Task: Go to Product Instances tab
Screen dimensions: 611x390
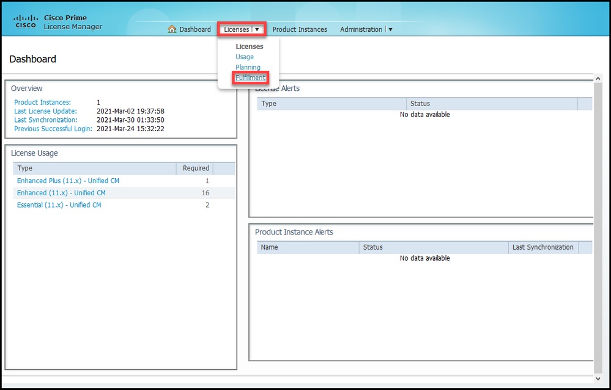Action: pyautogui.click(x=300, y=29)
